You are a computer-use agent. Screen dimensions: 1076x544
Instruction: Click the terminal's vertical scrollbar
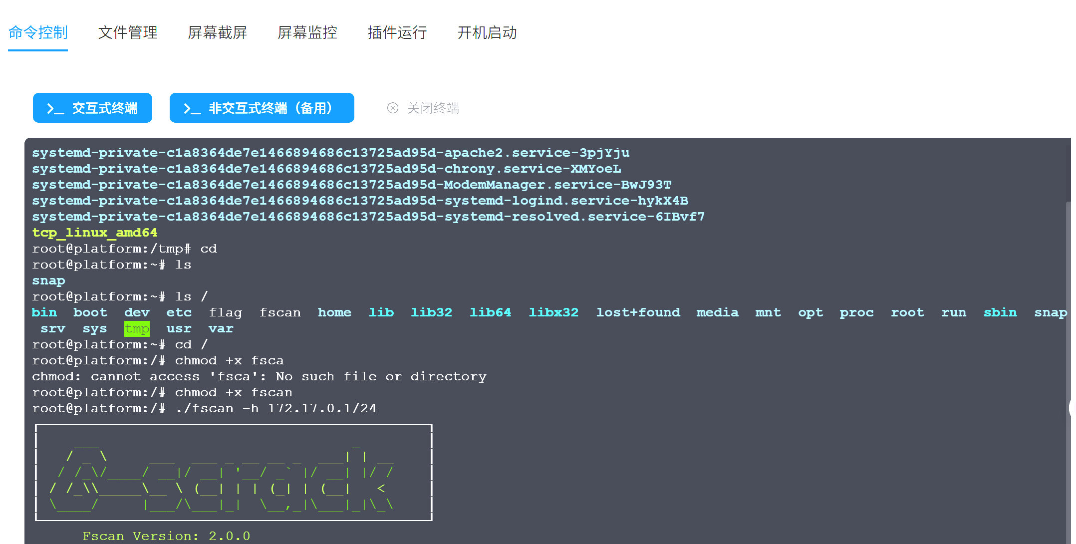click(x=1068, y=299)
